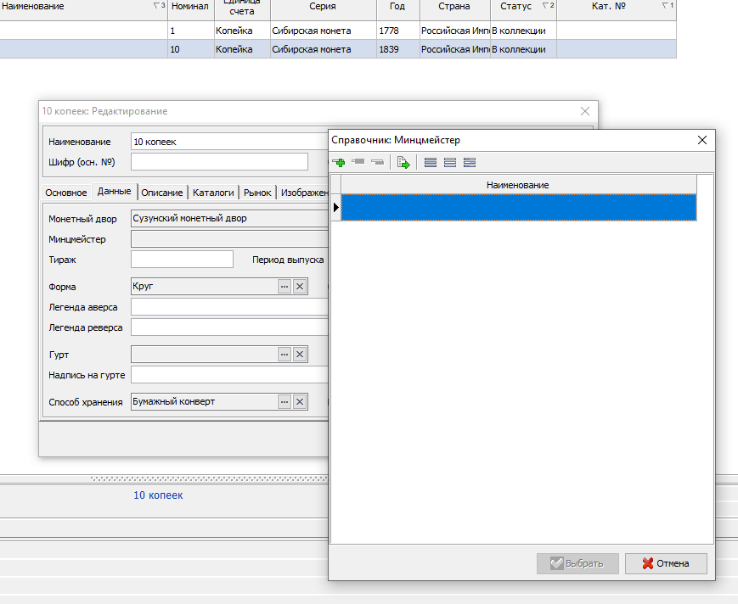Click Номинал cell with value 10

pos(190,49)
